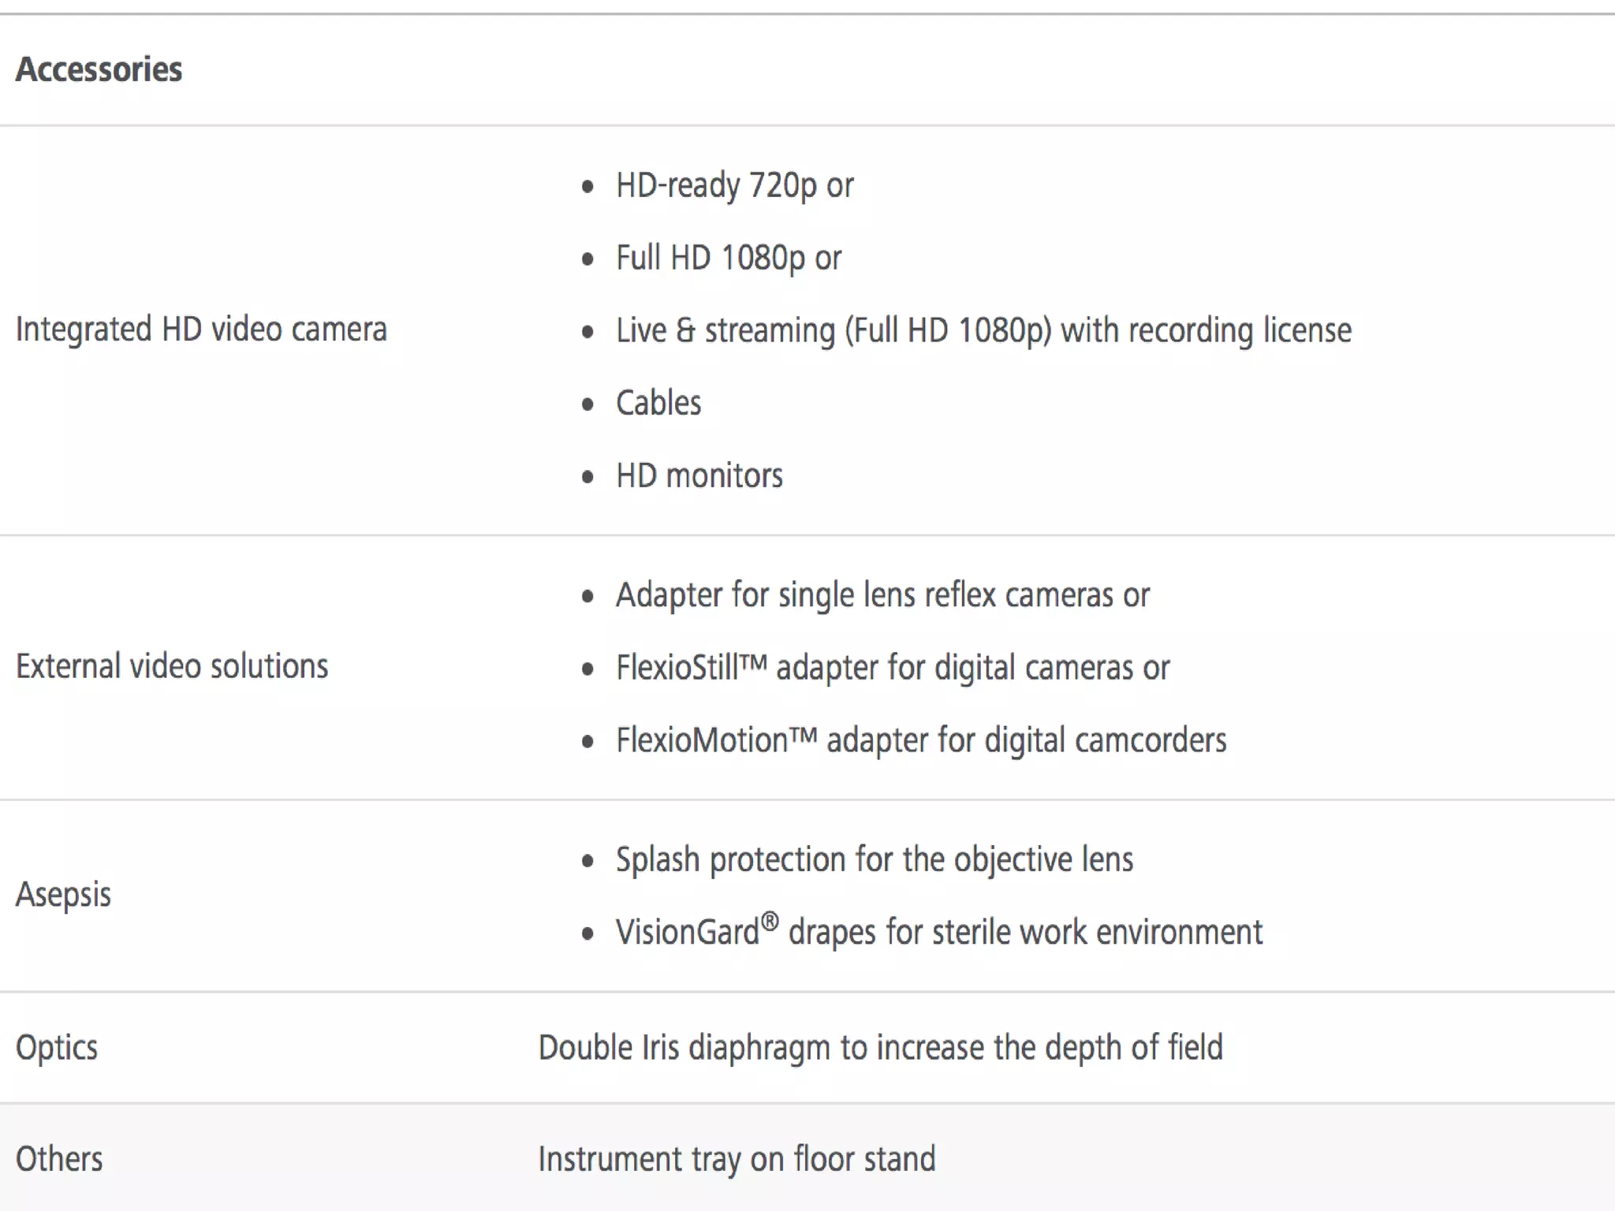This screenshot has height=1211, width=1615.
Task: Select the Others row label
Action: (x=59, y=1159)
